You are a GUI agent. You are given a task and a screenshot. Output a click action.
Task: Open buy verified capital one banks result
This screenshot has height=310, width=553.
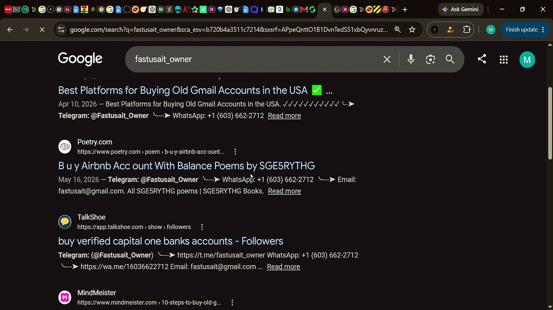[170, 241]
